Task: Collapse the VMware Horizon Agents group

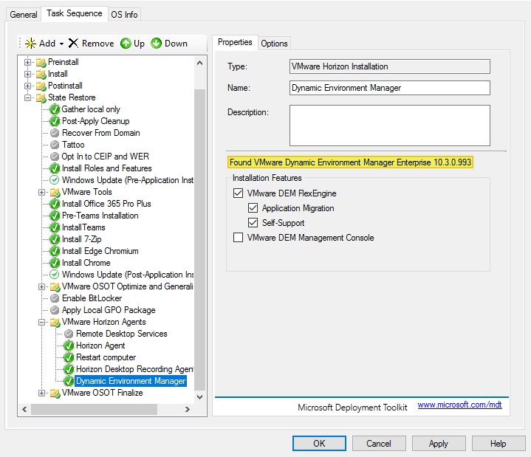Action: pos(42,322)
